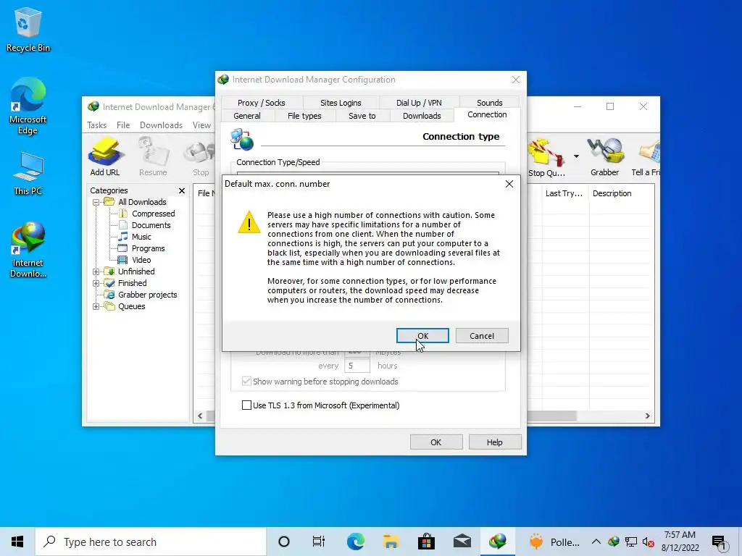Open the Stop Queue dropdown arrow
Screen dimensions: 742x556
576,156
